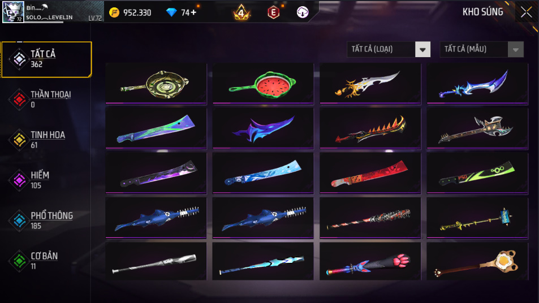Choose the cat paw bat skin
The image size is (539, 303).
(370, 262)
